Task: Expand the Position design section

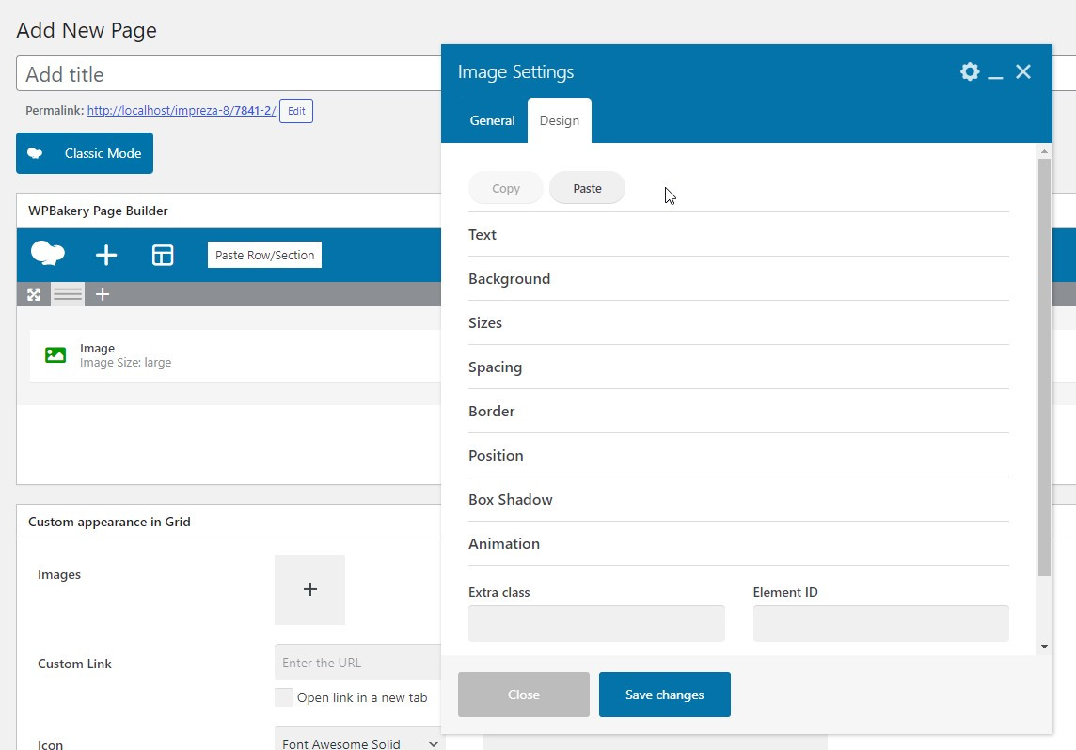Action: pyautogui.click(x=738, y=455)
